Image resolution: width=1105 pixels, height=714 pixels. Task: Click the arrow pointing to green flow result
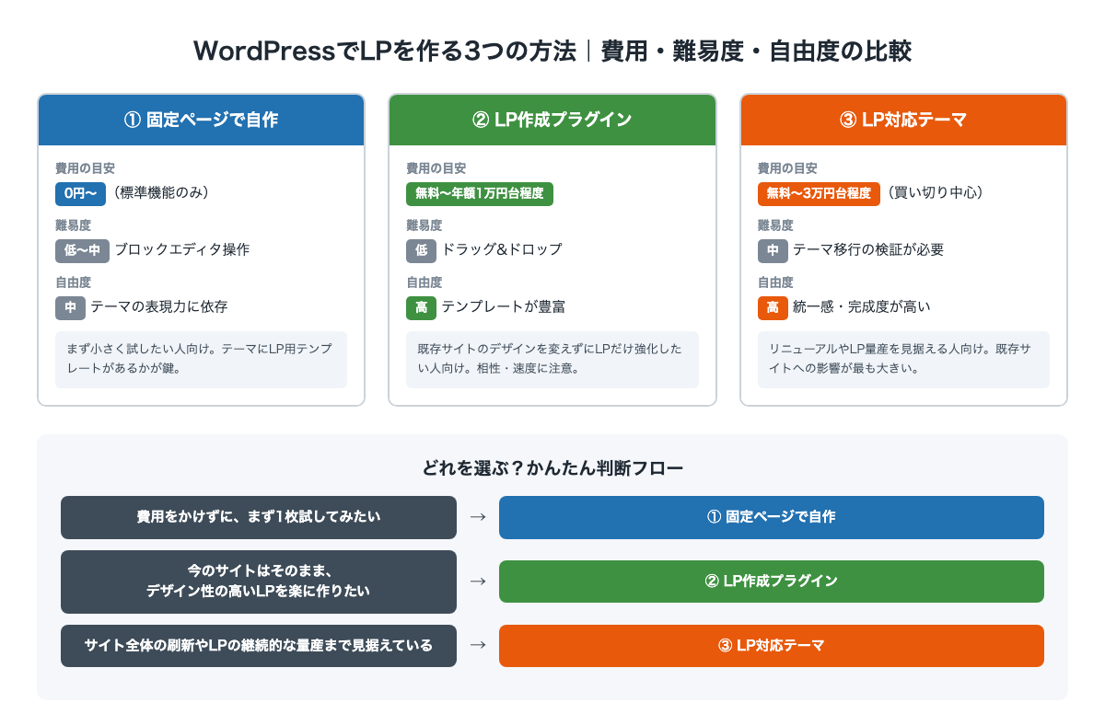pyautogui.click(x=478, y=582)
